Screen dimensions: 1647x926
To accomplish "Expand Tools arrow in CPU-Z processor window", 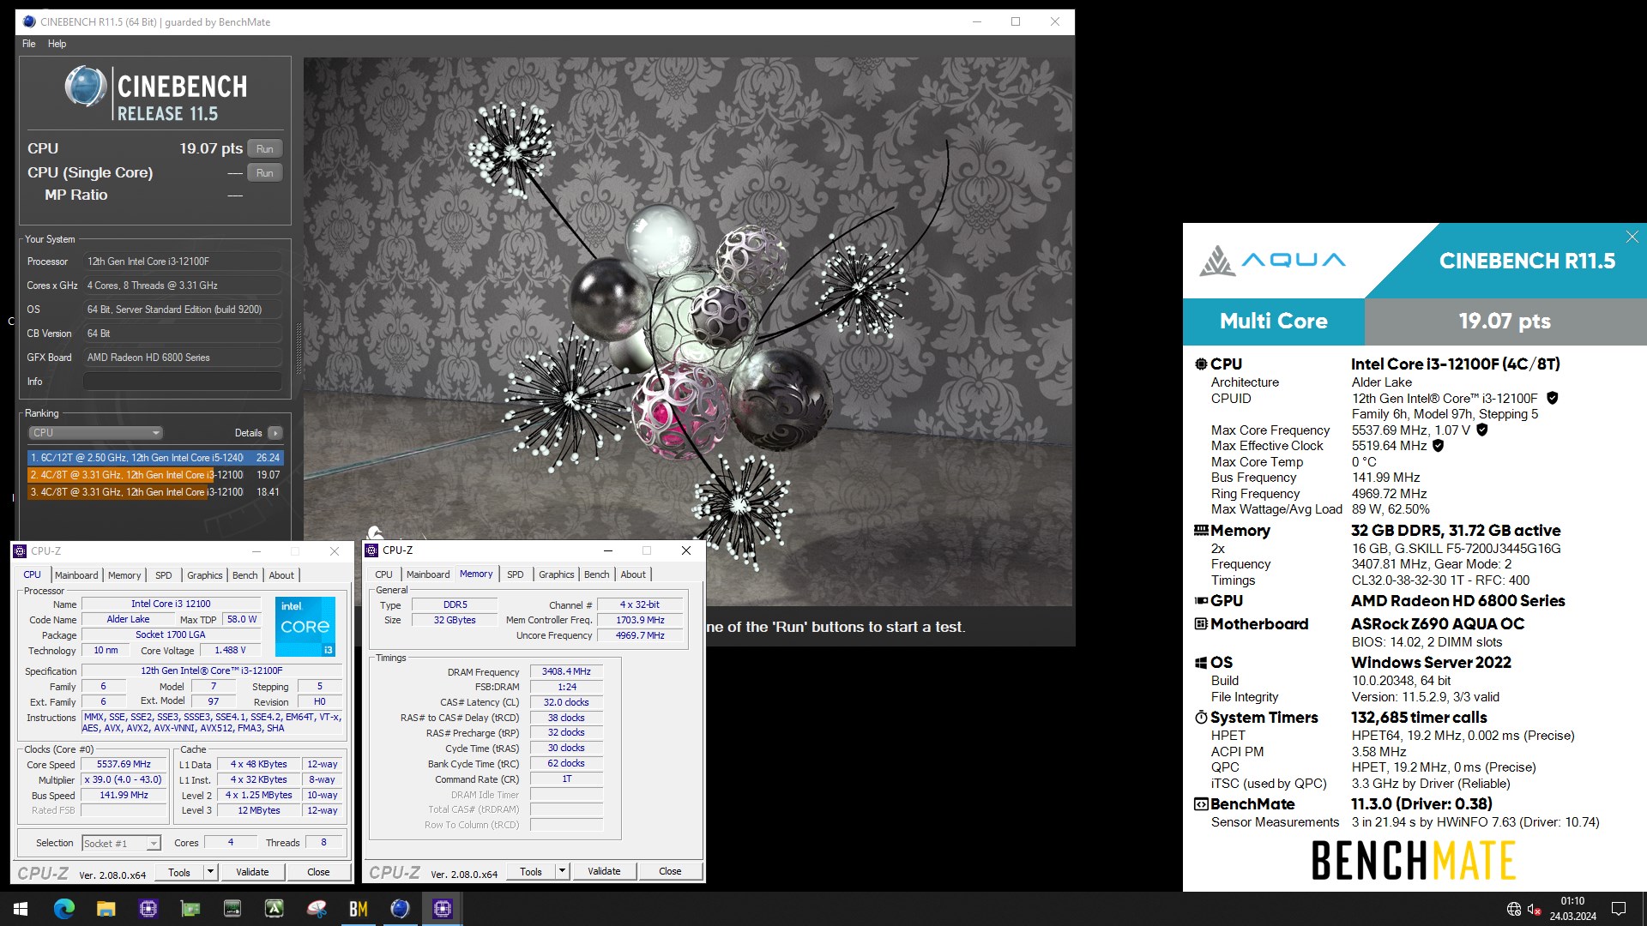I will point(209,872).
